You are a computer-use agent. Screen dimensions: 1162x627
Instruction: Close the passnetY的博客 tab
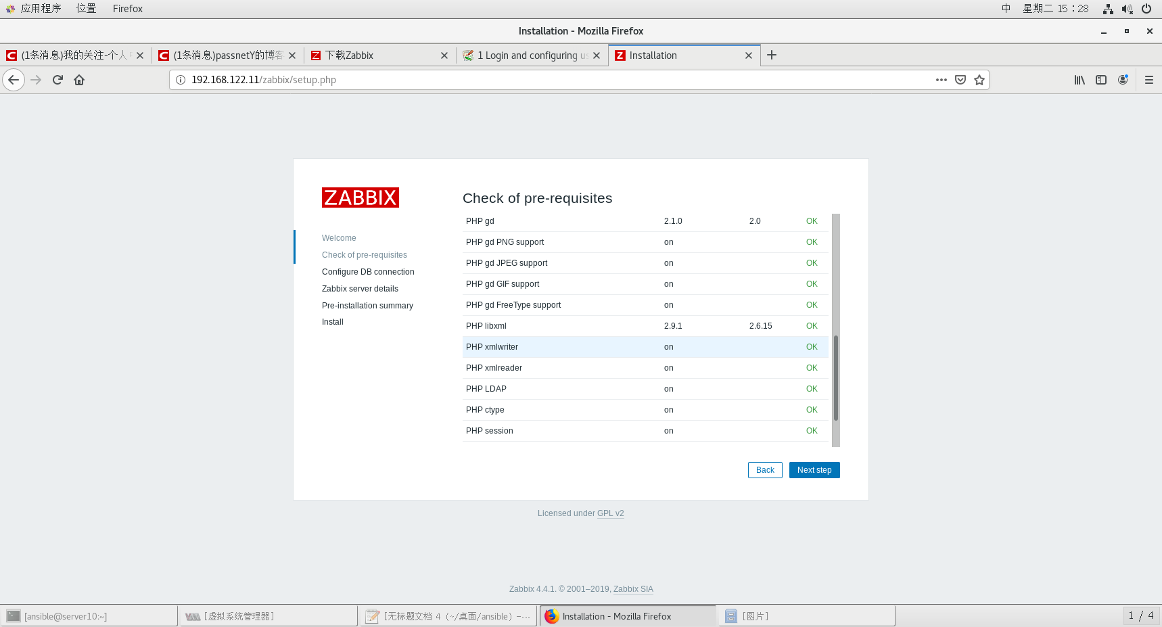click(292, 55)
